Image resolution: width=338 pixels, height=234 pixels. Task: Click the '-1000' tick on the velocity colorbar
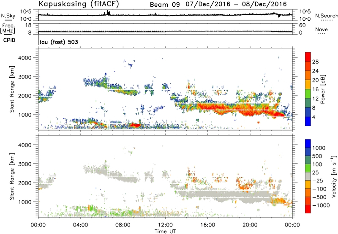click(x=321, y=205)
